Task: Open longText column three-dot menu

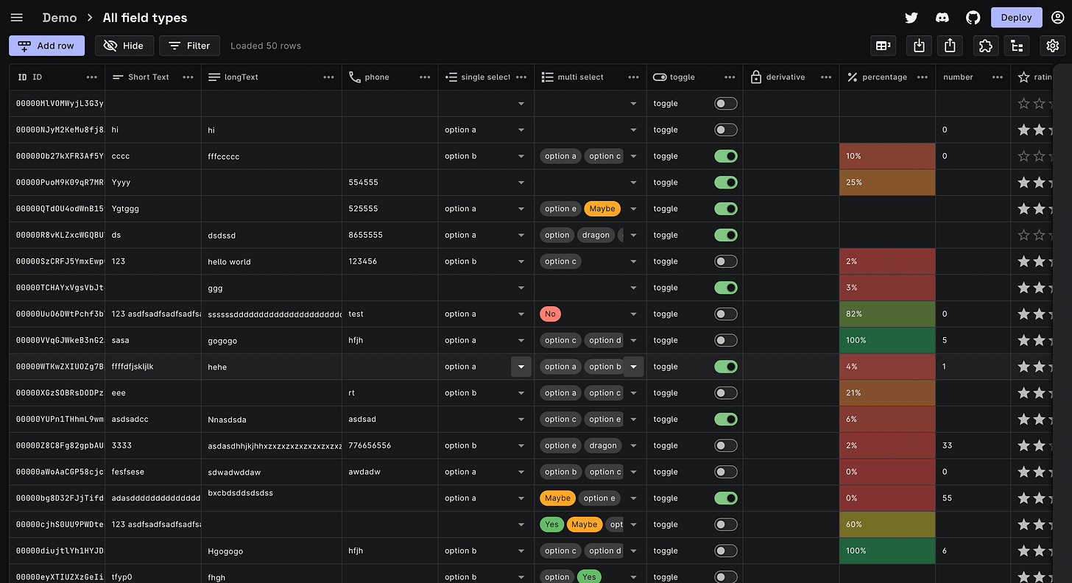Action: coord(328,77)
